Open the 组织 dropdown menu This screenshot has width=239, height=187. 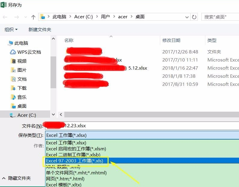pos(11,29)
